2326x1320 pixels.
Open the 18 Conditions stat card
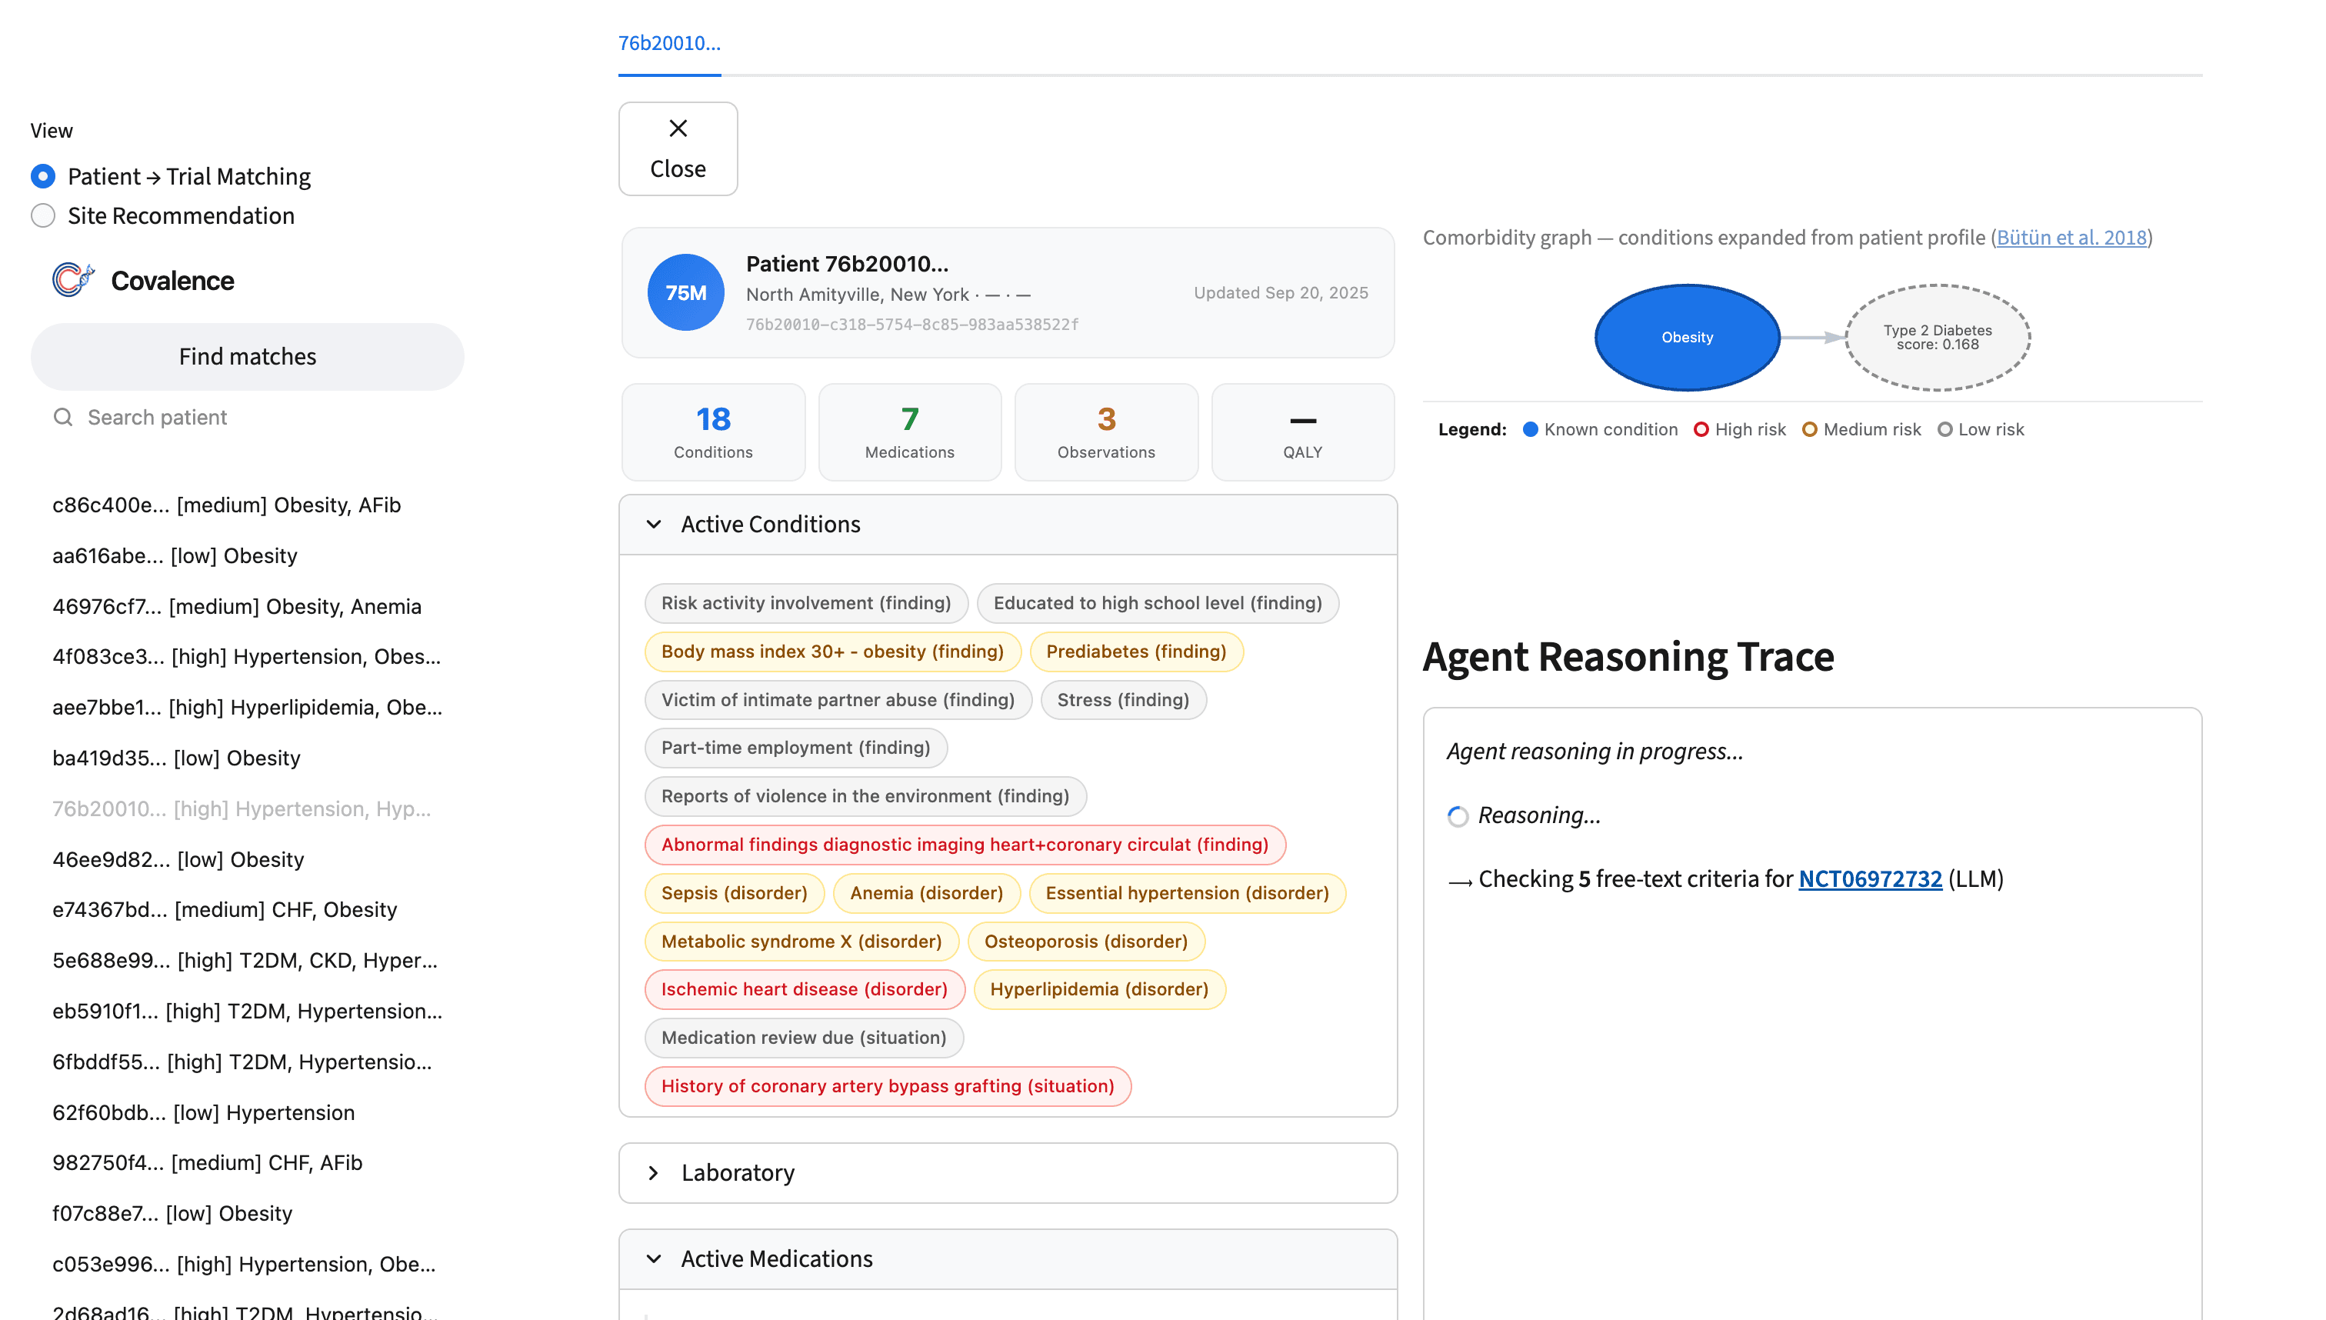[713, 432]
